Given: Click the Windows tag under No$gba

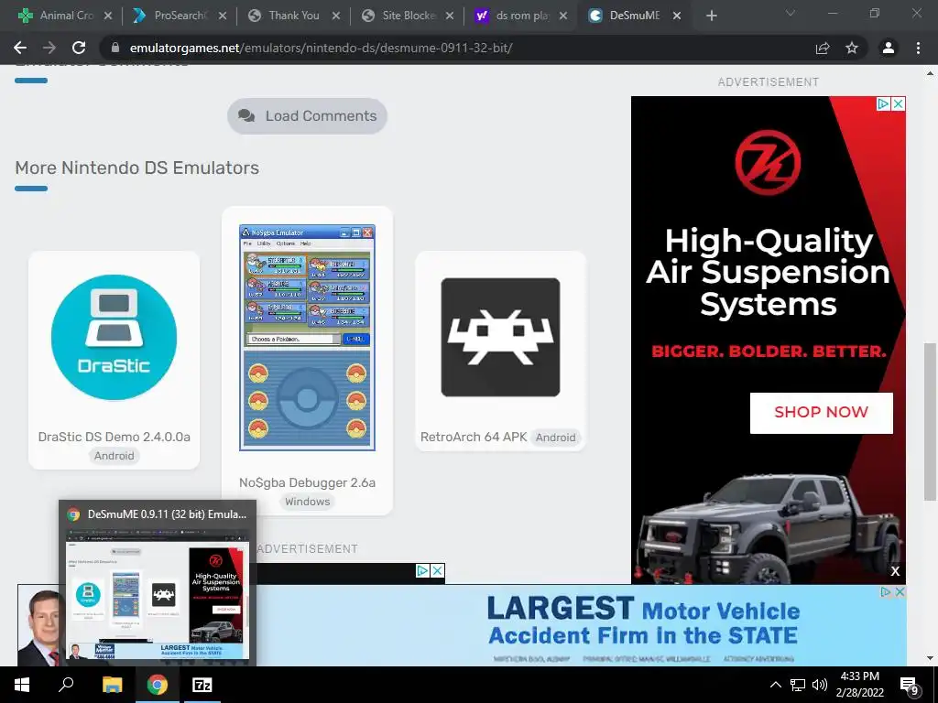Looking at the screenshot, I should tap(307, 502).
